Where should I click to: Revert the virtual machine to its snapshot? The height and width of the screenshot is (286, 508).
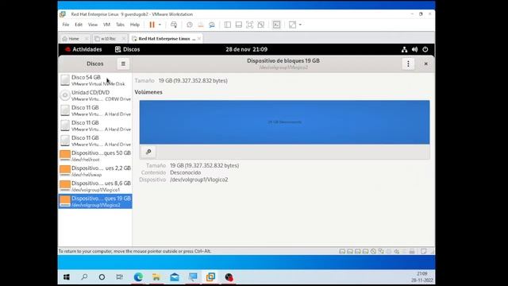[201, 25]
